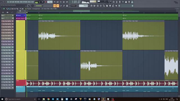
Task: Click the content library download icon
Action: click(x=132, y=2)
